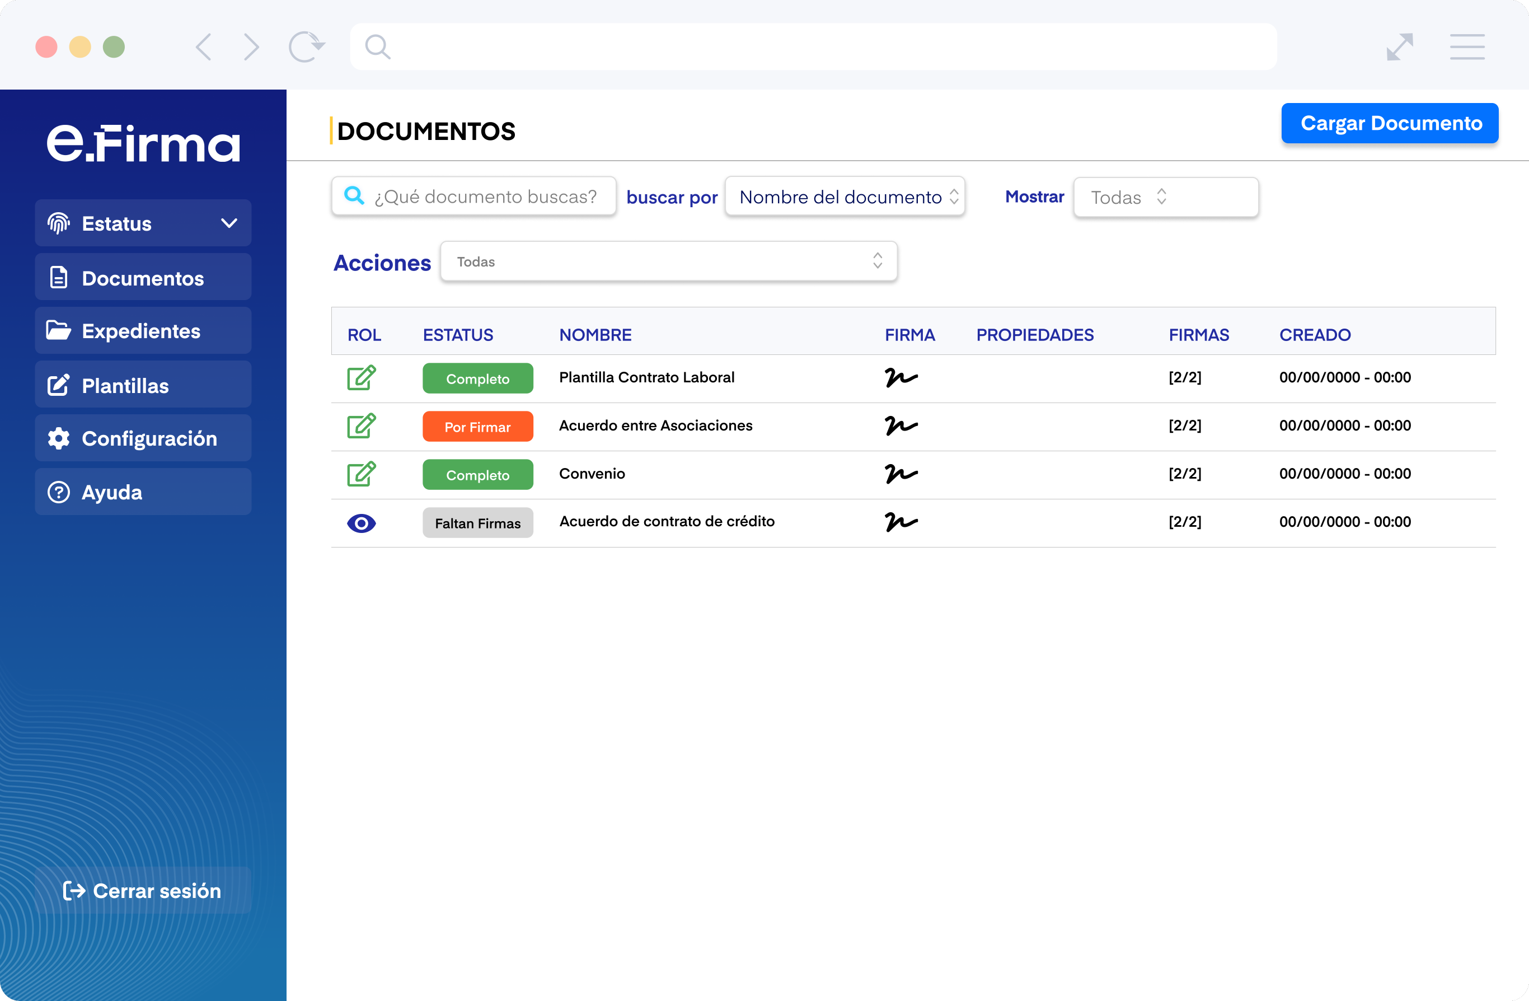Click the Cargar Documento button
Screen dimensions: 1529x1001
coord(1390,123)
